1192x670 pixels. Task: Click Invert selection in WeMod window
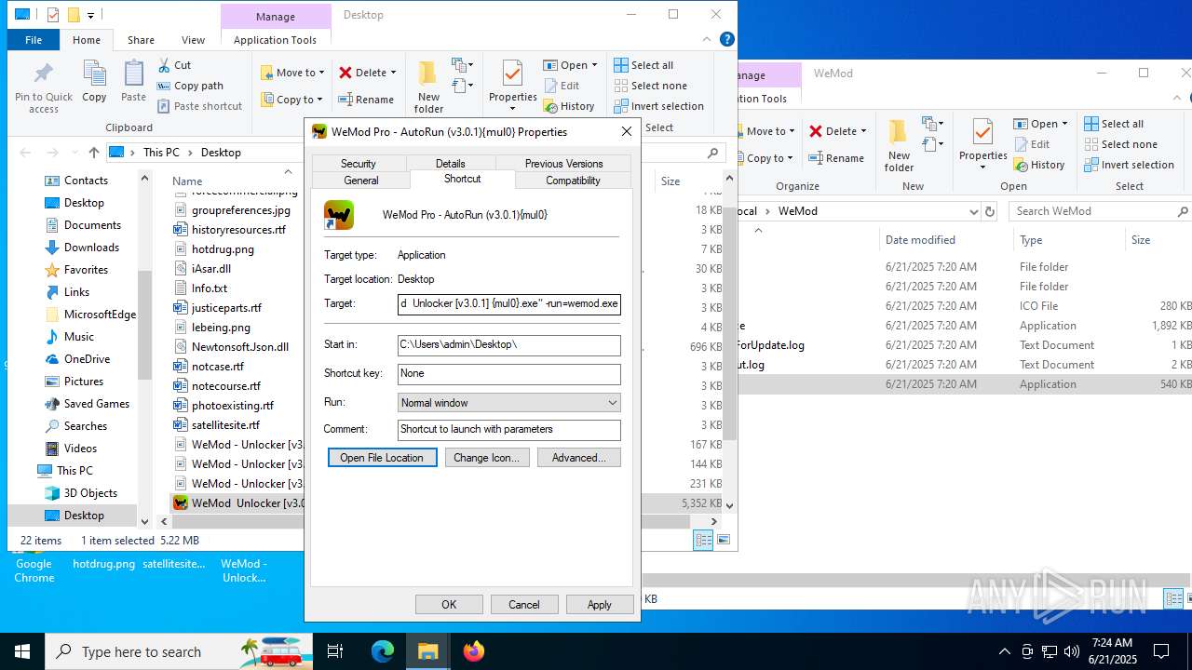1129,165
